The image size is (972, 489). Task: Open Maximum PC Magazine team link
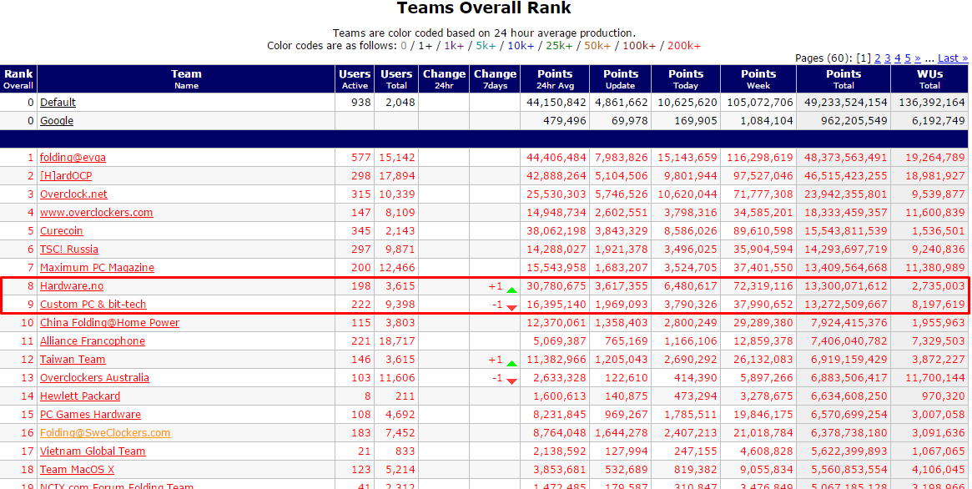coord(98,268)
